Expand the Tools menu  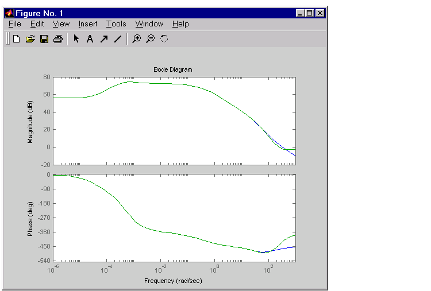pos(116,24)
